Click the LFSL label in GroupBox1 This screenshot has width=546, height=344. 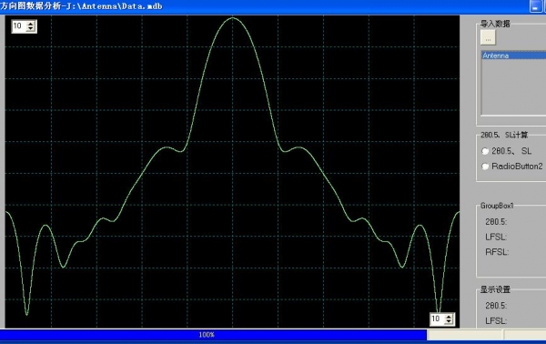tap(496, 237)
